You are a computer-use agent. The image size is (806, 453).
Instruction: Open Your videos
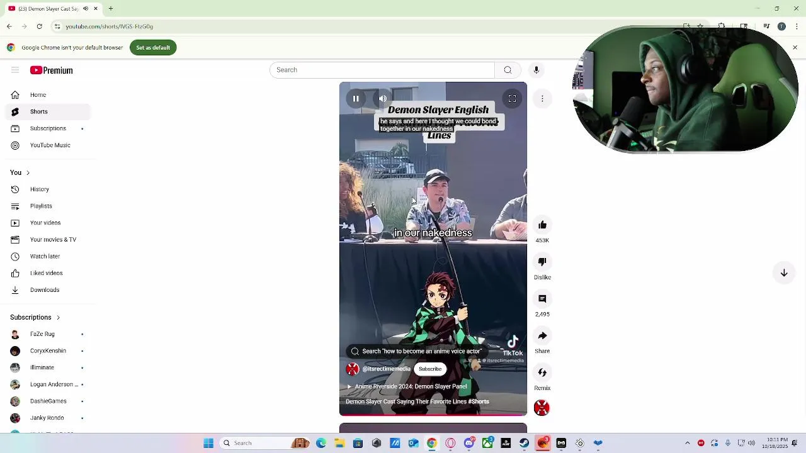pos(48,223)
